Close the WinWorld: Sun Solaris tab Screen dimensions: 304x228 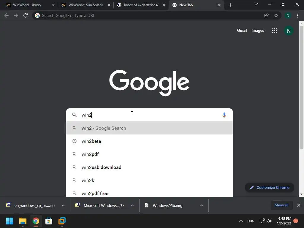[x=109, y=5]
